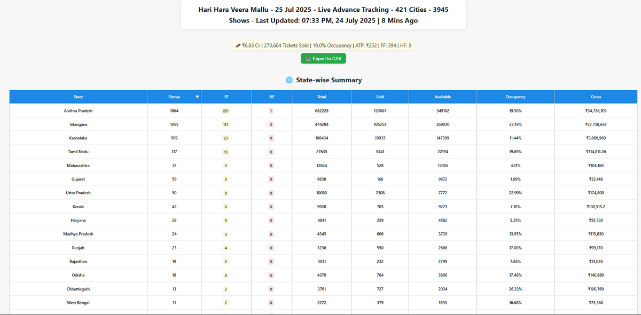The height and width of the screenshot is (315, 641).
Task: Click the summary stats line with ₹6.83 Cr
Action: (324, 46)
